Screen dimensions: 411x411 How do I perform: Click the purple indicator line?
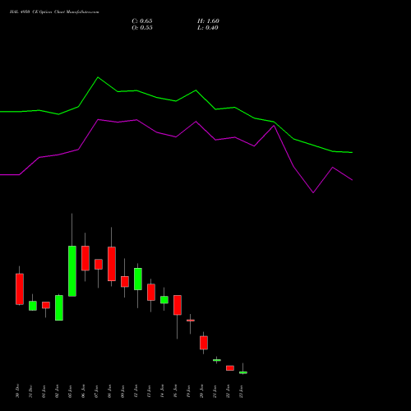coord(176,136)
